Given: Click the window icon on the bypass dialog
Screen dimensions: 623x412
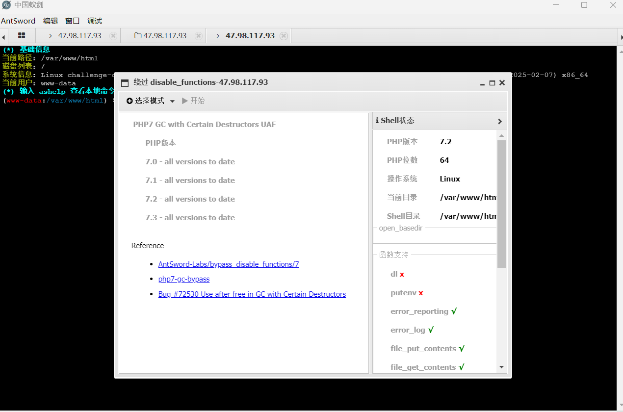Looking at the screenshot, I should pos(125,82).
